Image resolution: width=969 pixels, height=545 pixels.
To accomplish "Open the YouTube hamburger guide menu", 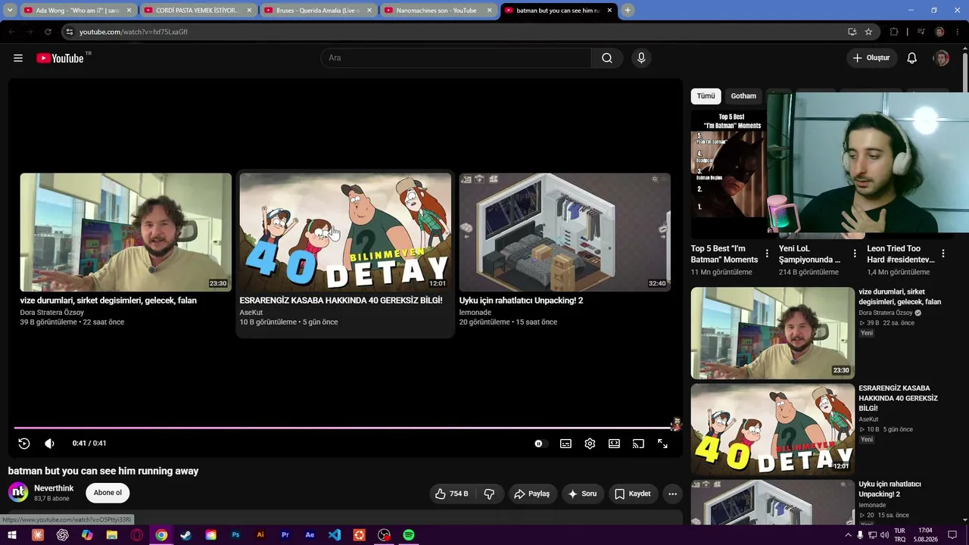I will 18,58.
